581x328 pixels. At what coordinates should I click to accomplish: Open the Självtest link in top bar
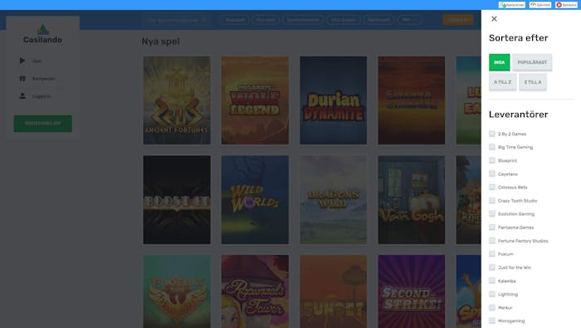pos(540,5)
